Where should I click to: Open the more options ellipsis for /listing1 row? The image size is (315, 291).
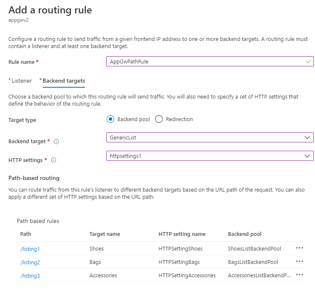pos(299,248)
